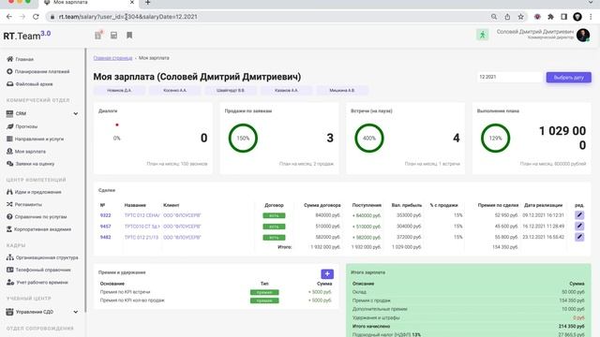Open a new browser tab
Screen dimensions: 600x337
148,3
